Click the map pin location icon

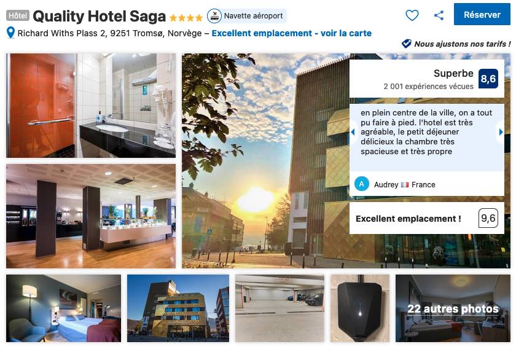coord(10,33)
